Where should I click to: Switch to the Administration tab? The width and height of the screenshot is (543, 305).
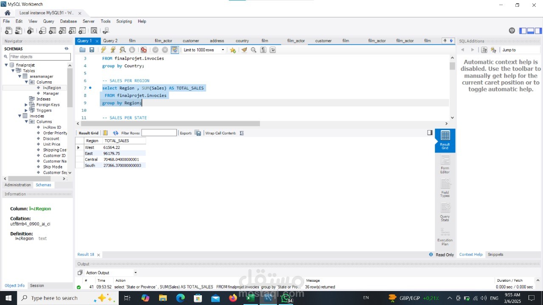click(18, 185)
